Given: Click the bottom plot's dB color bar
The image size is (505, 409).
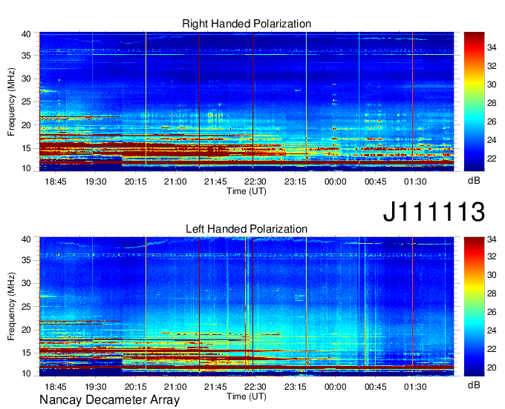Looking at the screenshot, I should point(474,307).
